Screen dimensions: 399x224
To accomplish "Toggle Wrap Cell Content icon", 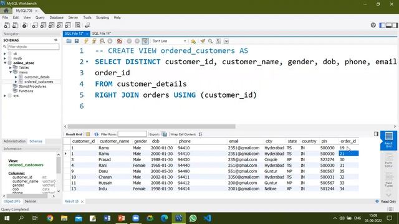I will (x=201, y=134).
